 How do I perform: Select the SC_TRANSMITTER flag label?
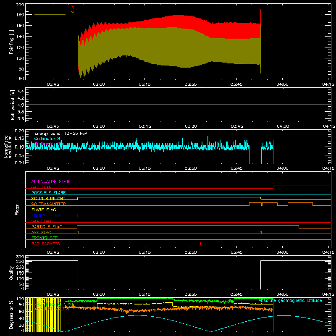(49, 204)
